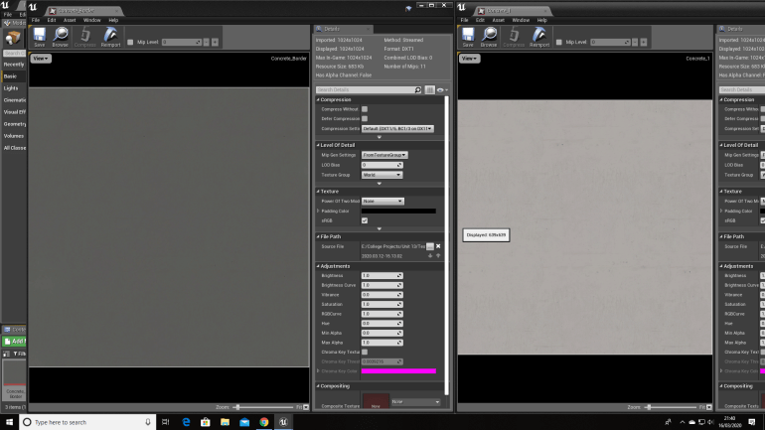765x430 pixels.
Task: Clear the Source File path with X icon
Action: (x=438, y=246)
